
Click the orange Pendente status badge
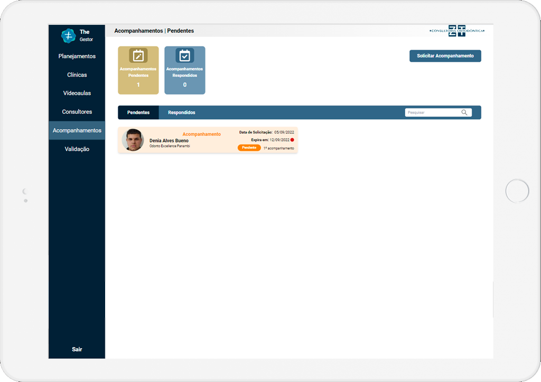[x=249, y=148]
